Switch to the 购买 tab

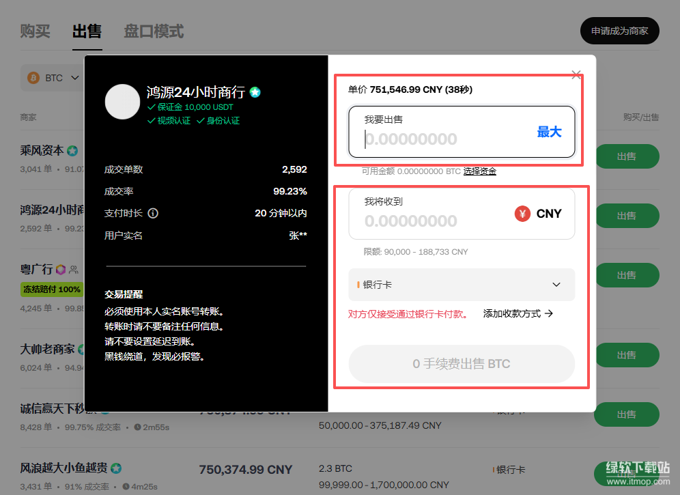pyautogui.click(x=35, y=31)
